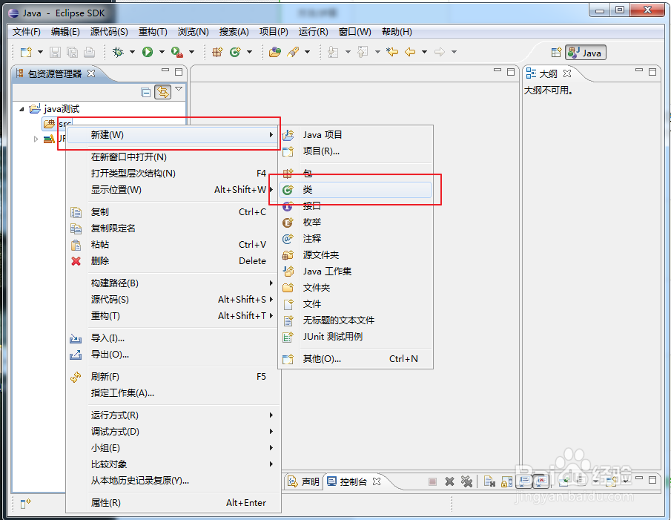Select 项目(R)... in the submenu

point(355,151)
